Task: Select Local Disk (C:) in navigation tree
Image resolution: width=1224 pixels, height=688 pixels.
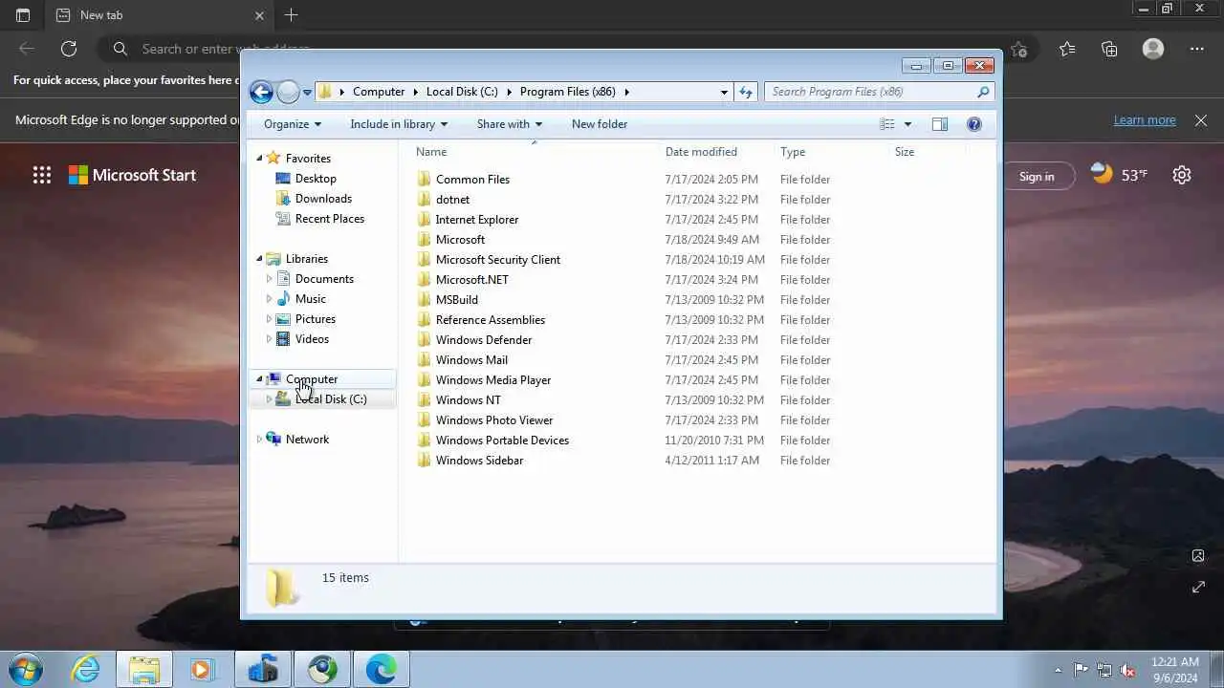Action: point(331,399)
